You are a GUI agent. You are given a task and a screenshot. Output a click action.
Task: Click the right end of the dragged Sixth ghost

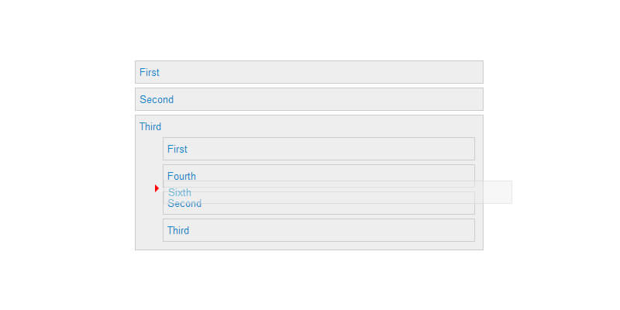[x=496, y=192]
